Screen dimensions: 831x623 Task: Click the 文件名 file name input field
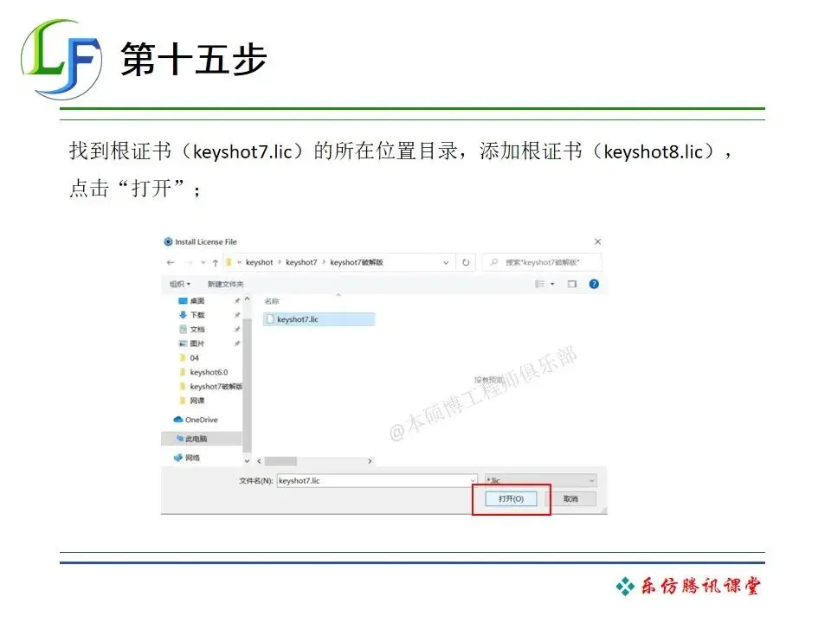click(376, 480)
